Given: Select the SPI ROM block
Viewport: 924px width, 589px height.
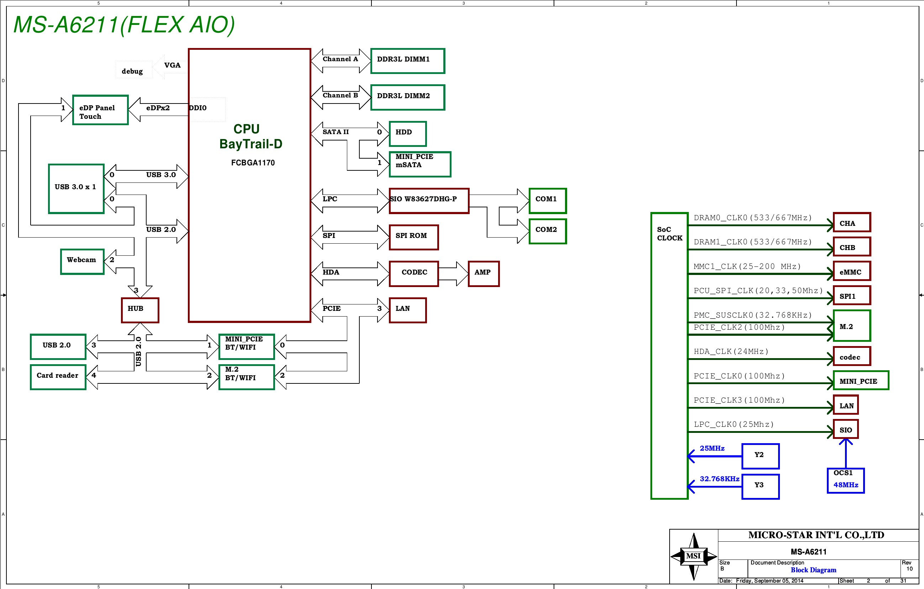Looking at the screenshot, I should [x=413, y=237].
